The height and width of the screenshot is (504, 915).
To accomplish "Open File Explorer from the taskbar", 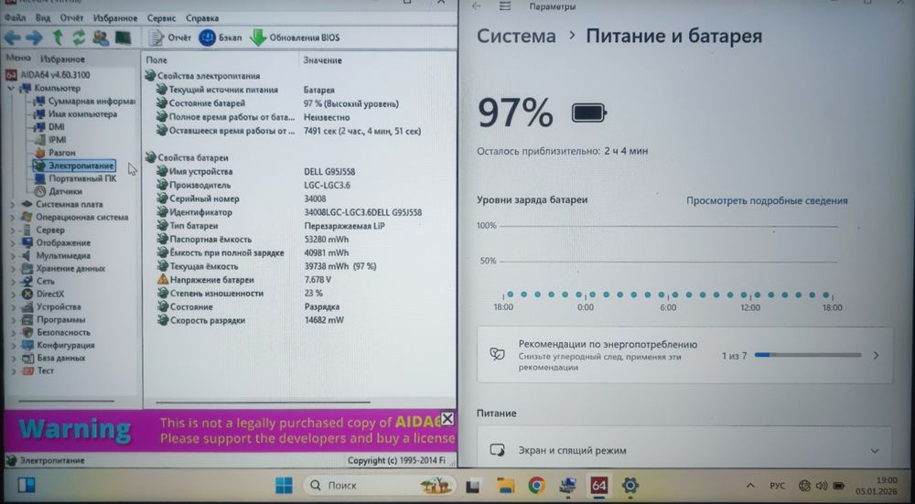I will click(x=505, y=486).
